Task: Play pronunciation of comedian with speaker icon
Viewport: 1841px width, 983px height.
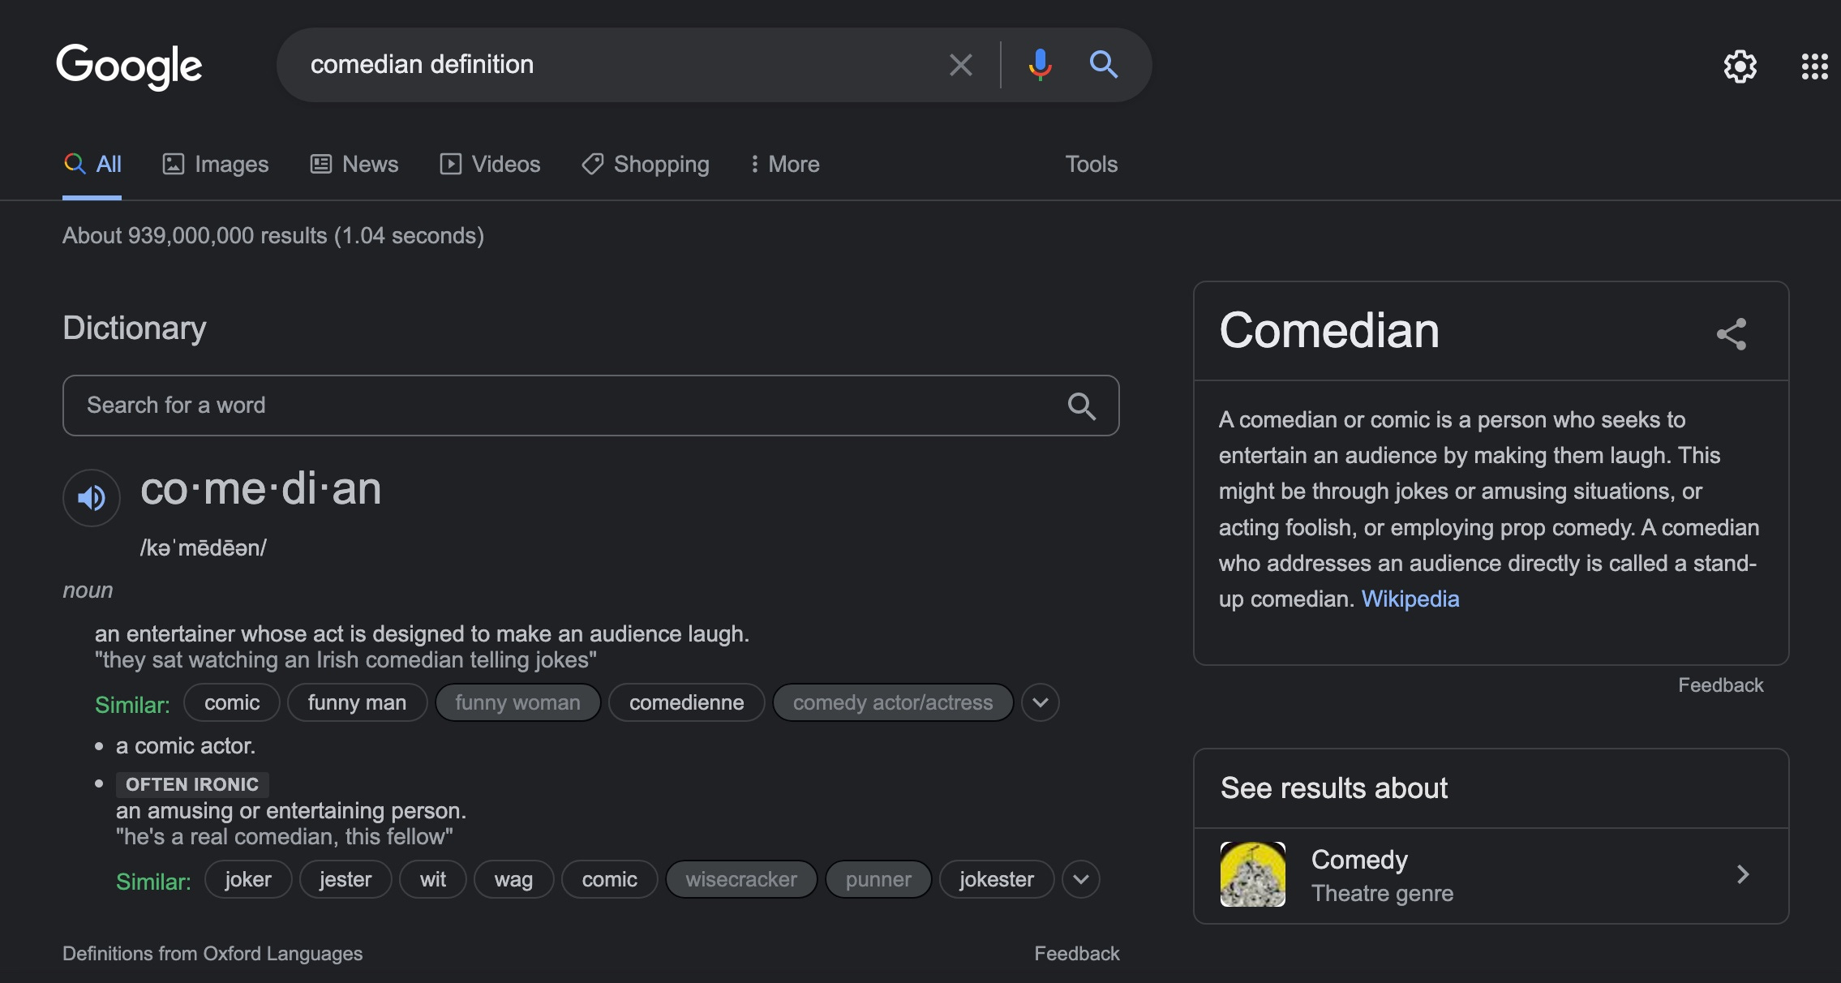Action: (x=91, y=497)
